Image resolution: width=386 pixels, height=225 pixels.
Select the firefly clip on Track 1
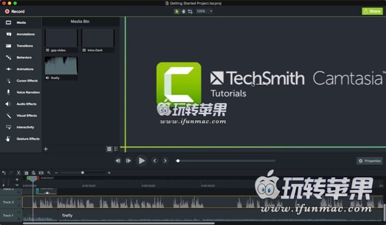coord(220,216)
